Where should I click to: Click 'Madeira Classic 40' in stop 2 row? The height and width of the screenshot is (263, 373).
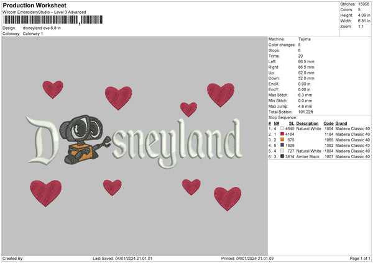click(x=352, y=134)
